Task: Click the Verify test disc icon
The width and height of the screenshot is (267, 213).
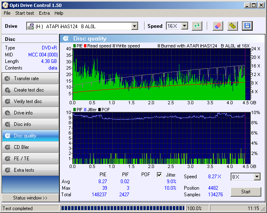Action: click(7, 101)
